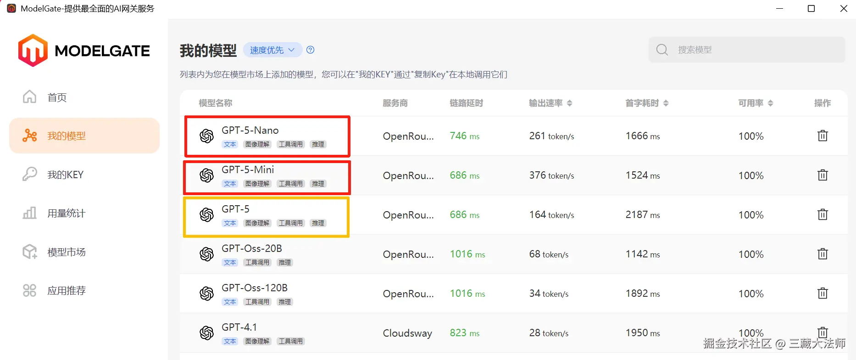This screenshot has width=856, height=360.
Task: Click the OpenAI icon for GPT-Oss-120B
Action: 206,294
